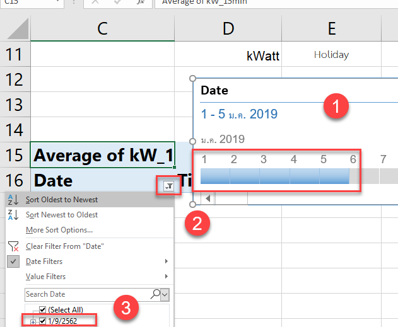
Task: Select Clear Filter From "Date"
Action: tap(64, 246)
